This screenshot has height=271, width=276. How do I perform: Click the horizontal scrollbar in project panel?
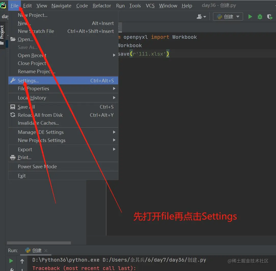click(x=39, y=243)
